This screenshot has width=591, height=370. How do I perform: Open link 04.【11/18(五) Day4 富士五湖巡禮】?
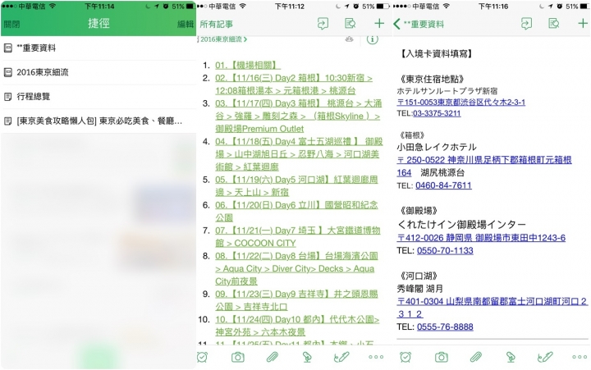pos(299,154)
